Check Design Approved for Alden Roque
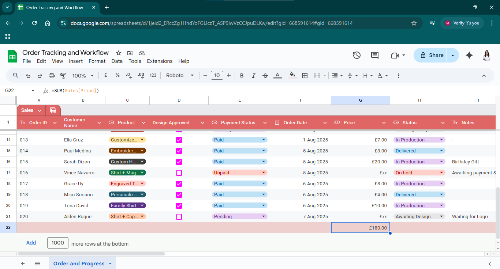 pos(179,217)
